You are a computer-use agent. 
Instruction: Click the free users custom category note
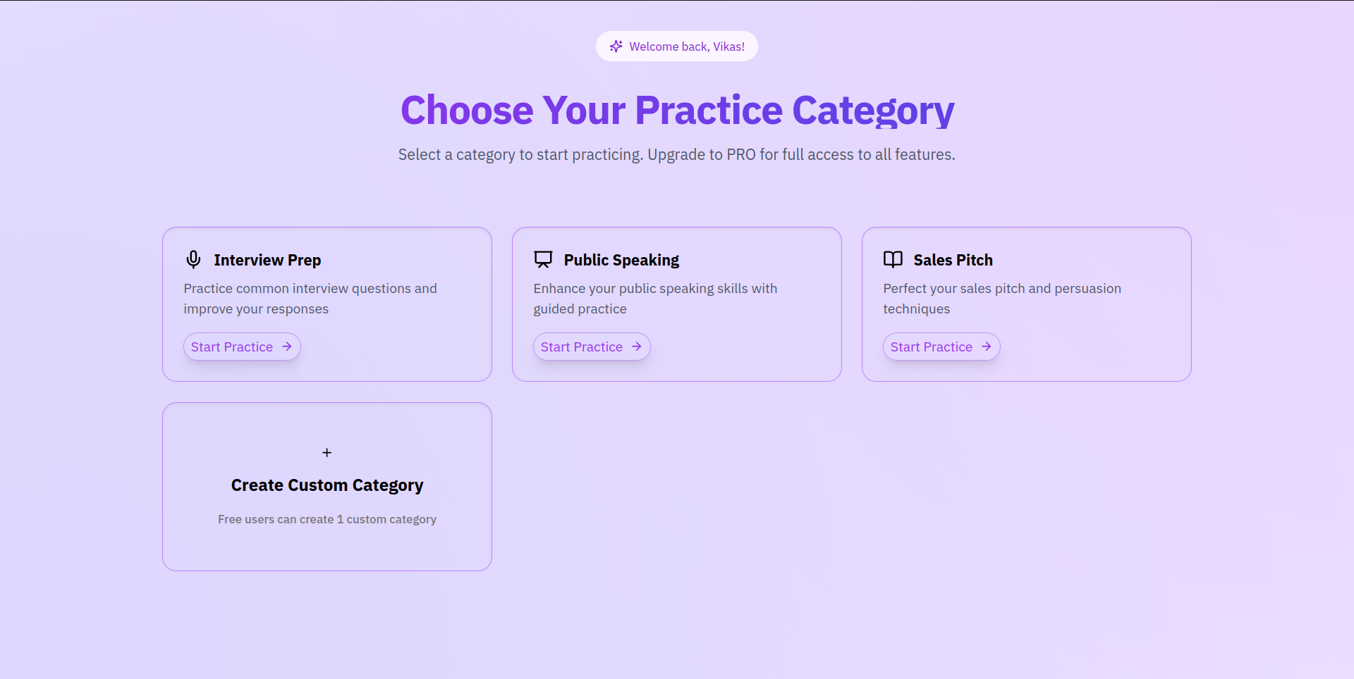click(x=327, y=519)
